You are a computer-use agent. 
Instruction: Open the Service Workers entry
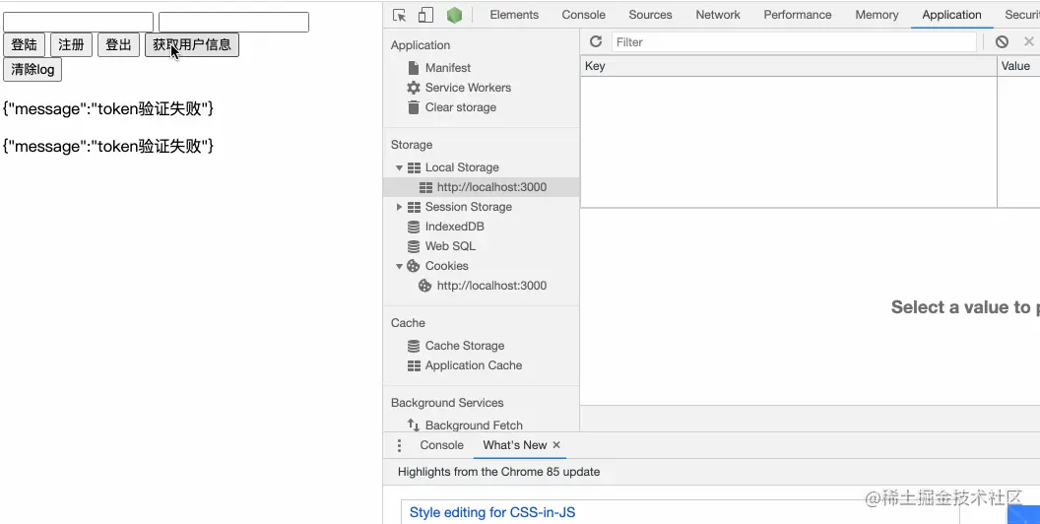pyautogui.click(x=468, y=88)
